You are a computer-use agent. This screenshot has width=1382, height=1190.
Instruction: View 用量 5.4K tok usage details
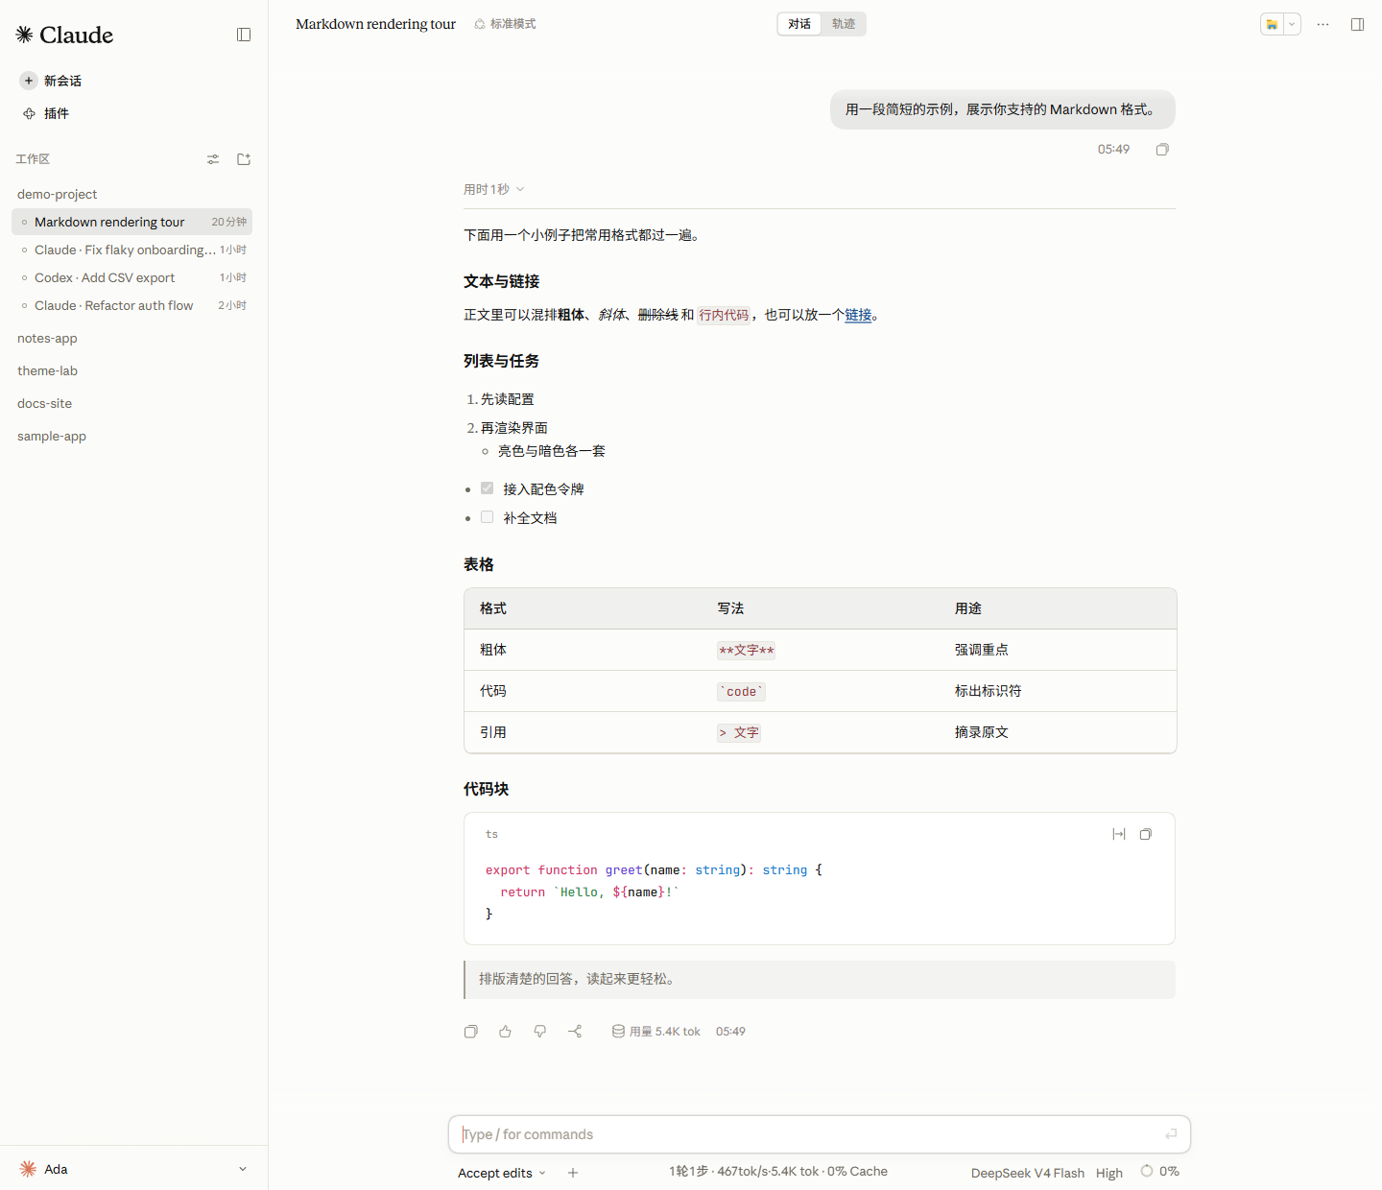(656, 1032)
